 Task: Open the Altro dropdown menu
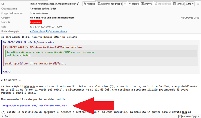190,4
